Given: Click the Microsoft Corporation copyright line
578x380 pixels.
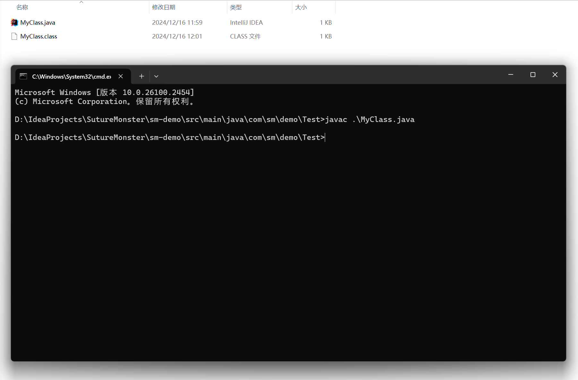Looking at the screenshot, I should (104, 101).
